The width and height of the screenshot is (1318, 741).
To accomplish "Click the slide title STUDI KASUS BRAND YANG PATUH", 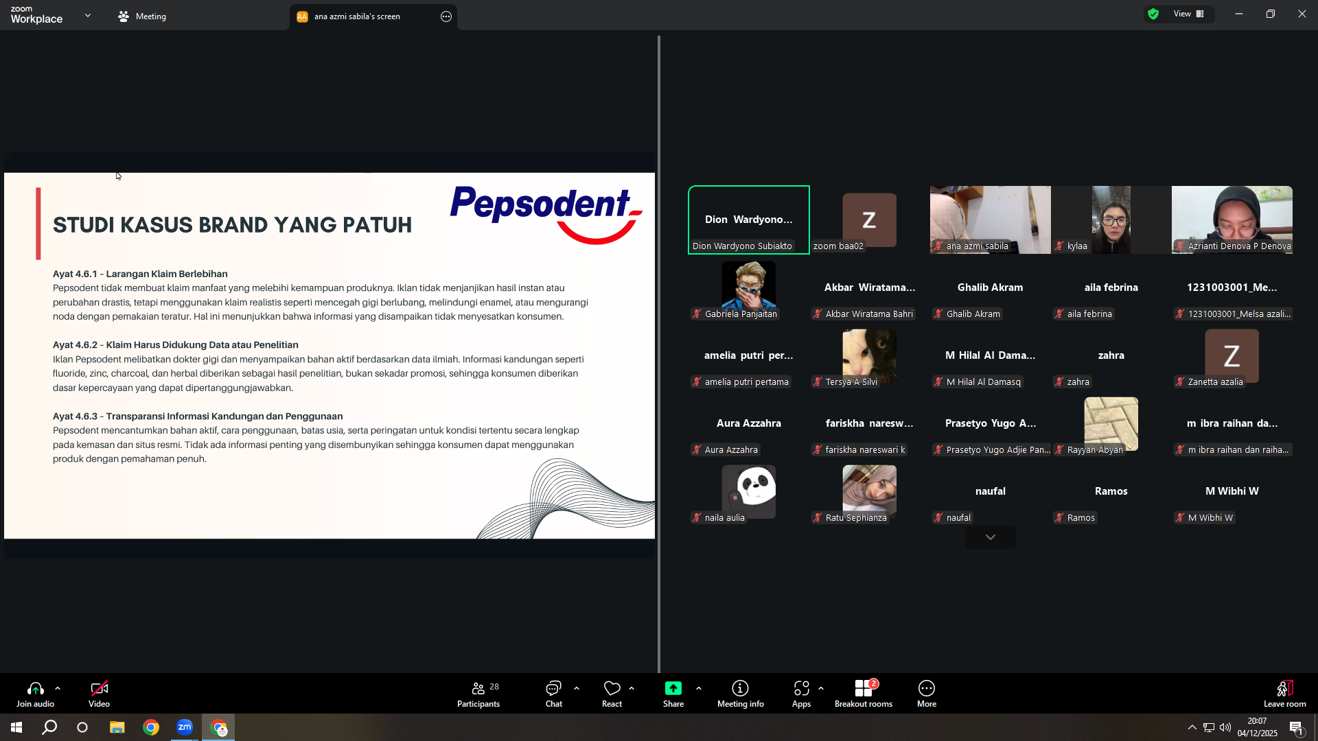I will 232,224.
